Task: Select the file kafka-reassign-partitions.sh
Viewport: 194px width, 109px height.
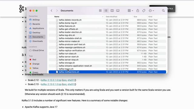Action: [x=72, y=48]
